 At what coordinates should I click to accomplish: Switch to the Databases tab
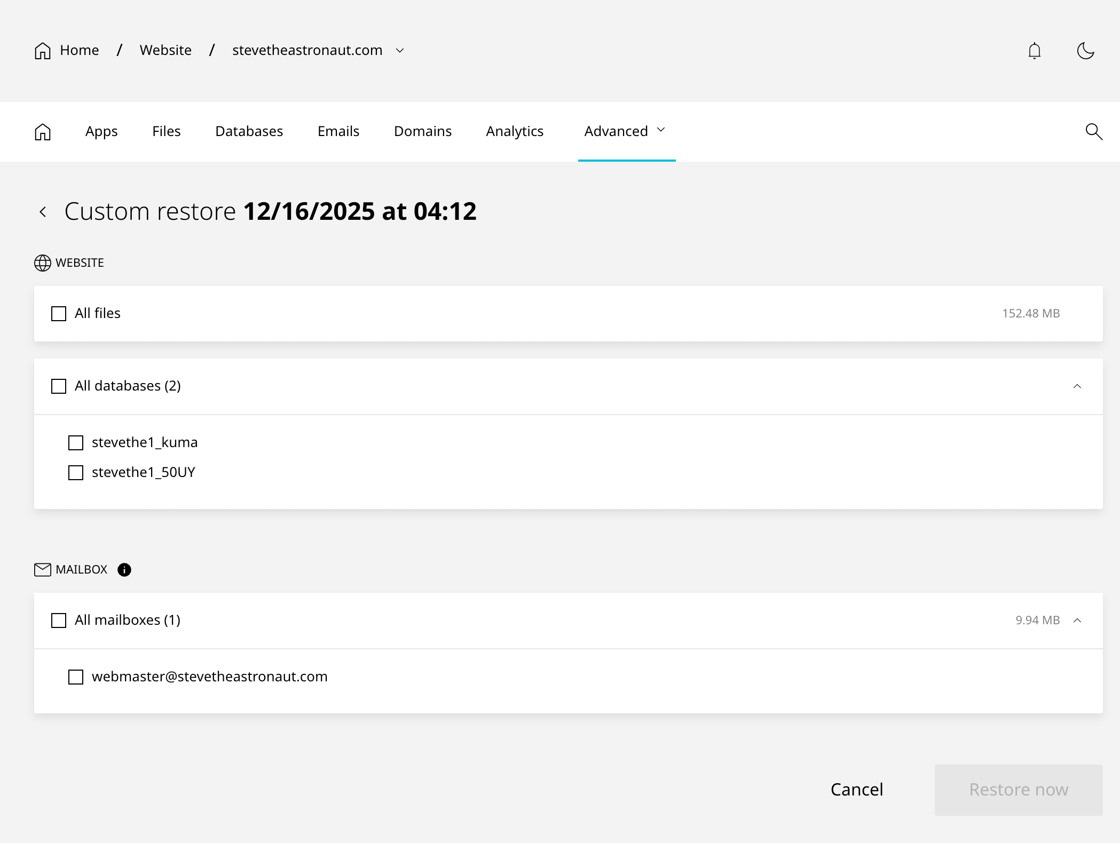[x=249, y=131]
